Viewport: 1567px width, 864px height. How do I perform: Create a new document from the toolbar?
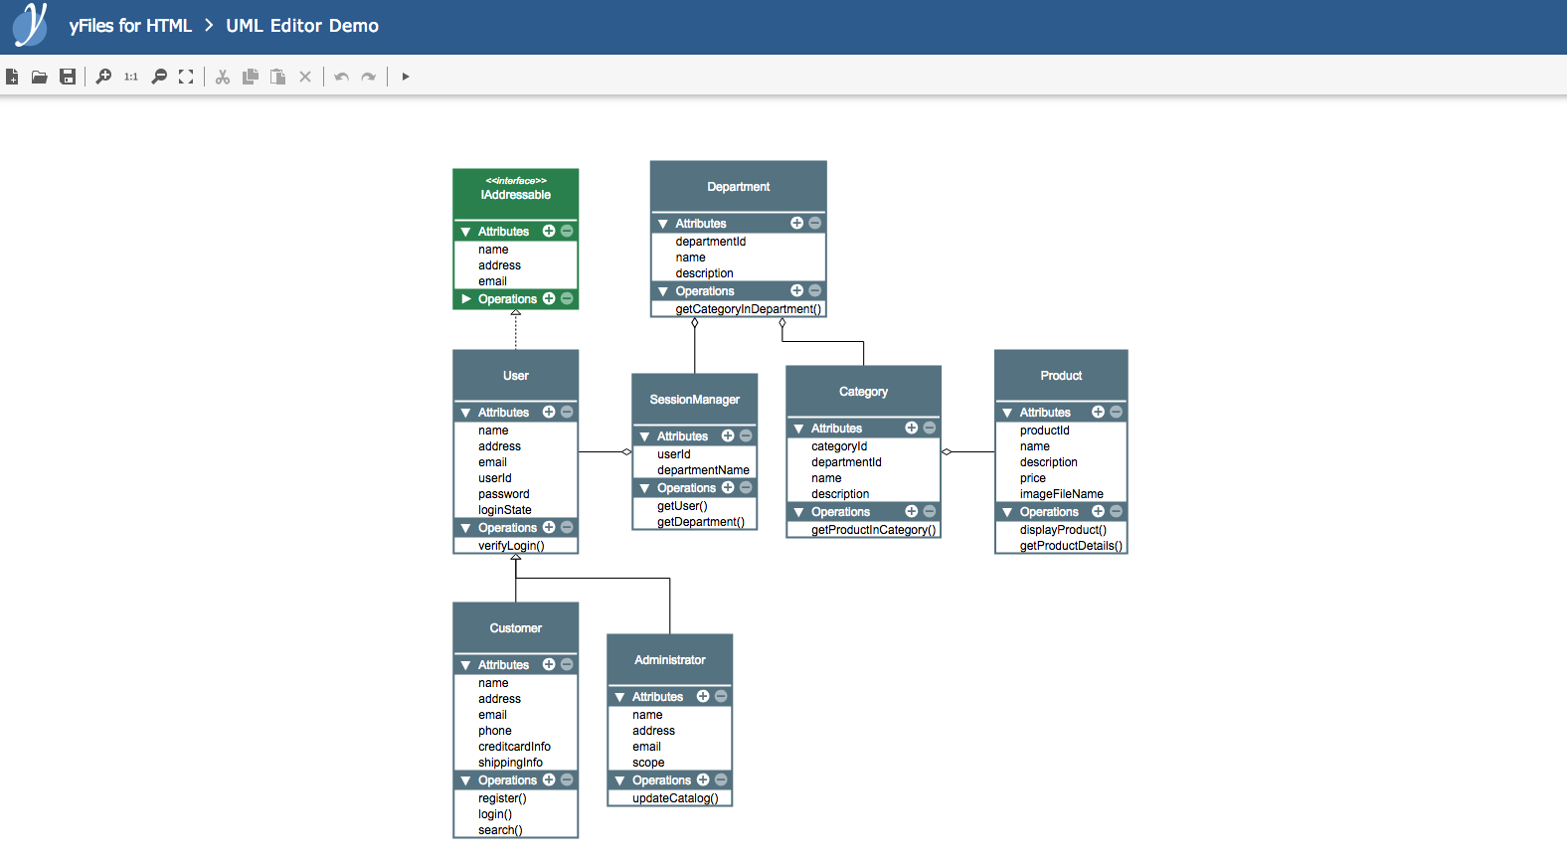[x=12, y=77]
